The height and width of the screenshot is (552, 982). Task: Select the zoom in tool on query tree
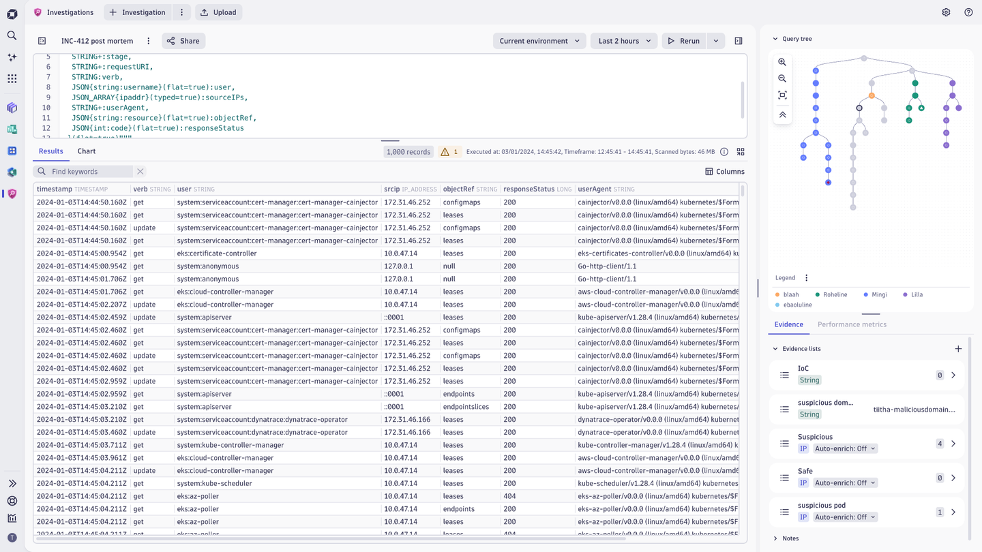coord(782,61)
